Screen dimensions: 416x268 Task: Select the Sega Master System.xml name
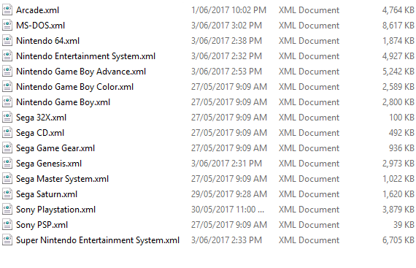tap(62, 179)
